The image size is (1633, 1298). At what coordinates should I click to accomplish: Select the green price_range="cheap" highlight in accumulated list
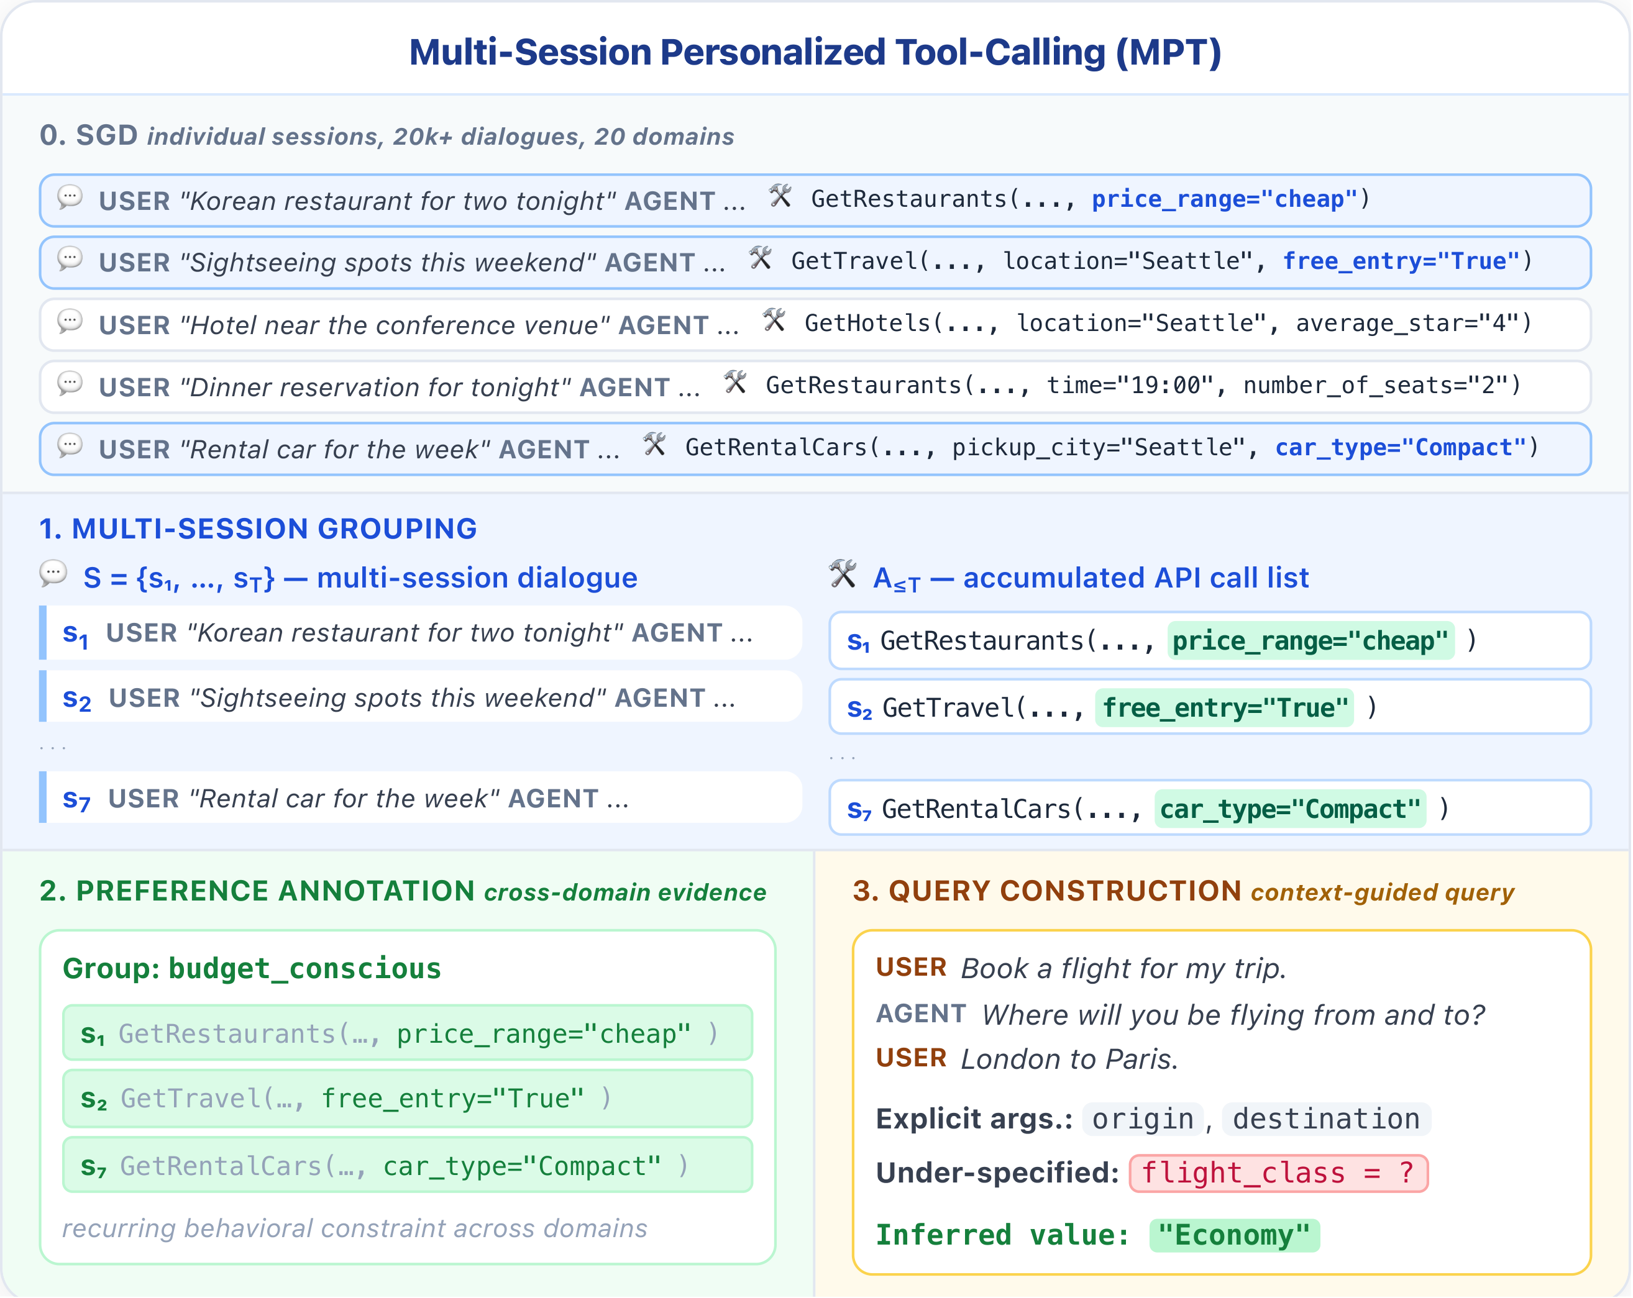point(1311,641)
